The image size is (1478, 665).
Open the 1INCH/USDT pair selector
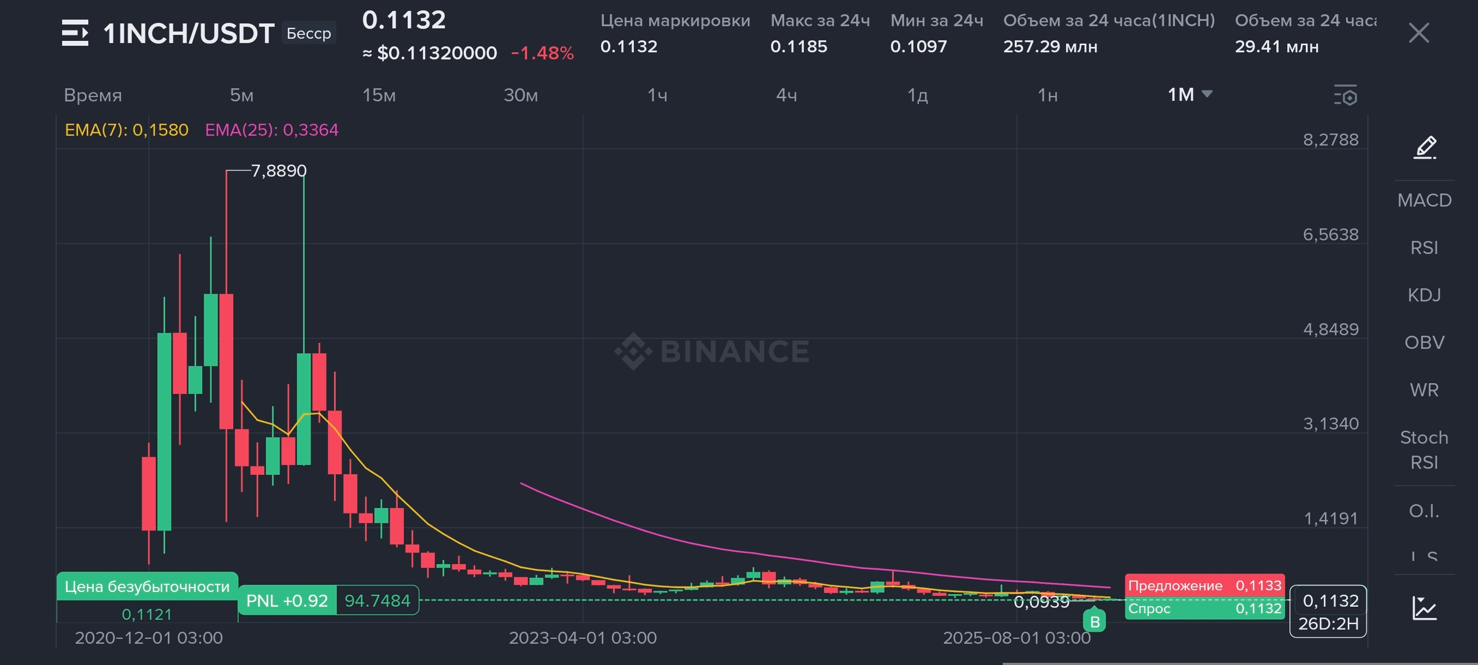tap(188, 33)
